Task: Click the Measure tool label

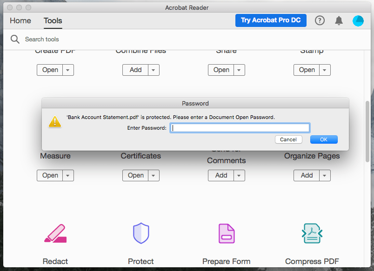Action: 55,156
